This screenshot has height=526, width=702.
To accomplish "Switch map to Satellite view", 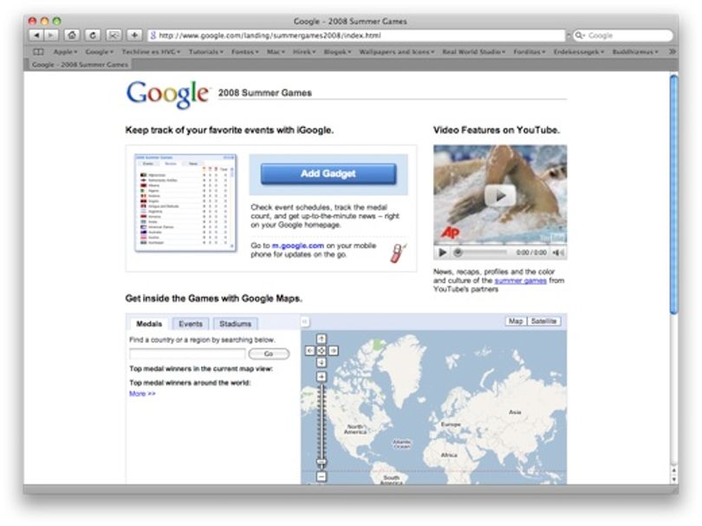I will [x=543, y=321].
